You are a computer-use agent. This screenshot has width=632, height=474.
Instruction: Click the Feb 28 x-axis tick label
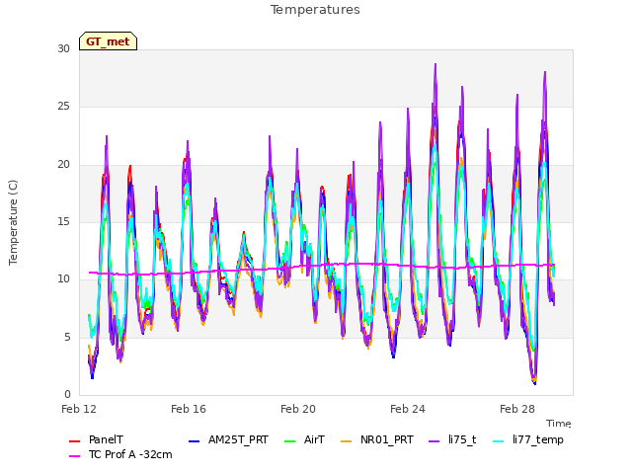(x=517, y=409)
